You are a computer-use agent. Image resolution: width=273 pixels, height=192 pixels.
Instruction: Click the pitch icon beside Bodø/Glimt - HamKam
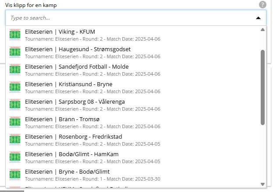[x=15, y=157]
